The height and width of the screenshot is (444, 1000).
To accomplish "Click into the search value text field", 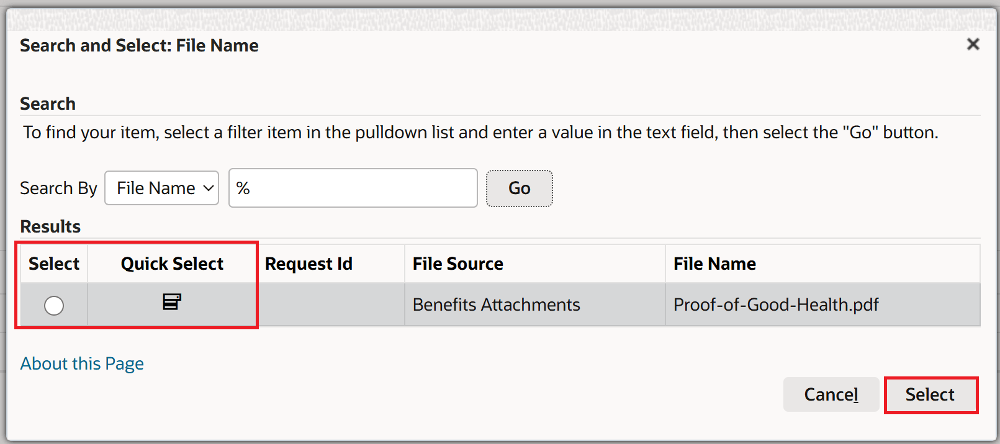I will [x=353, y=188].
